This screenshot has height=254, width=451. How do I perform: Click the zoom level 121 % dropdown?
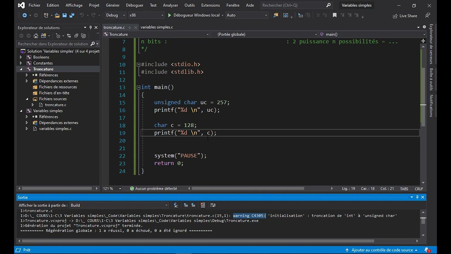[x=112, y=189]
